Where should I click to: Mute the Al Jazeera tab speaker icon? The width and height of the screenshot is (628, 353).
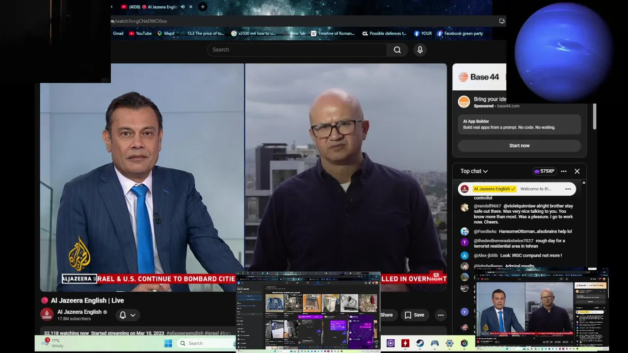coord(183,7)
